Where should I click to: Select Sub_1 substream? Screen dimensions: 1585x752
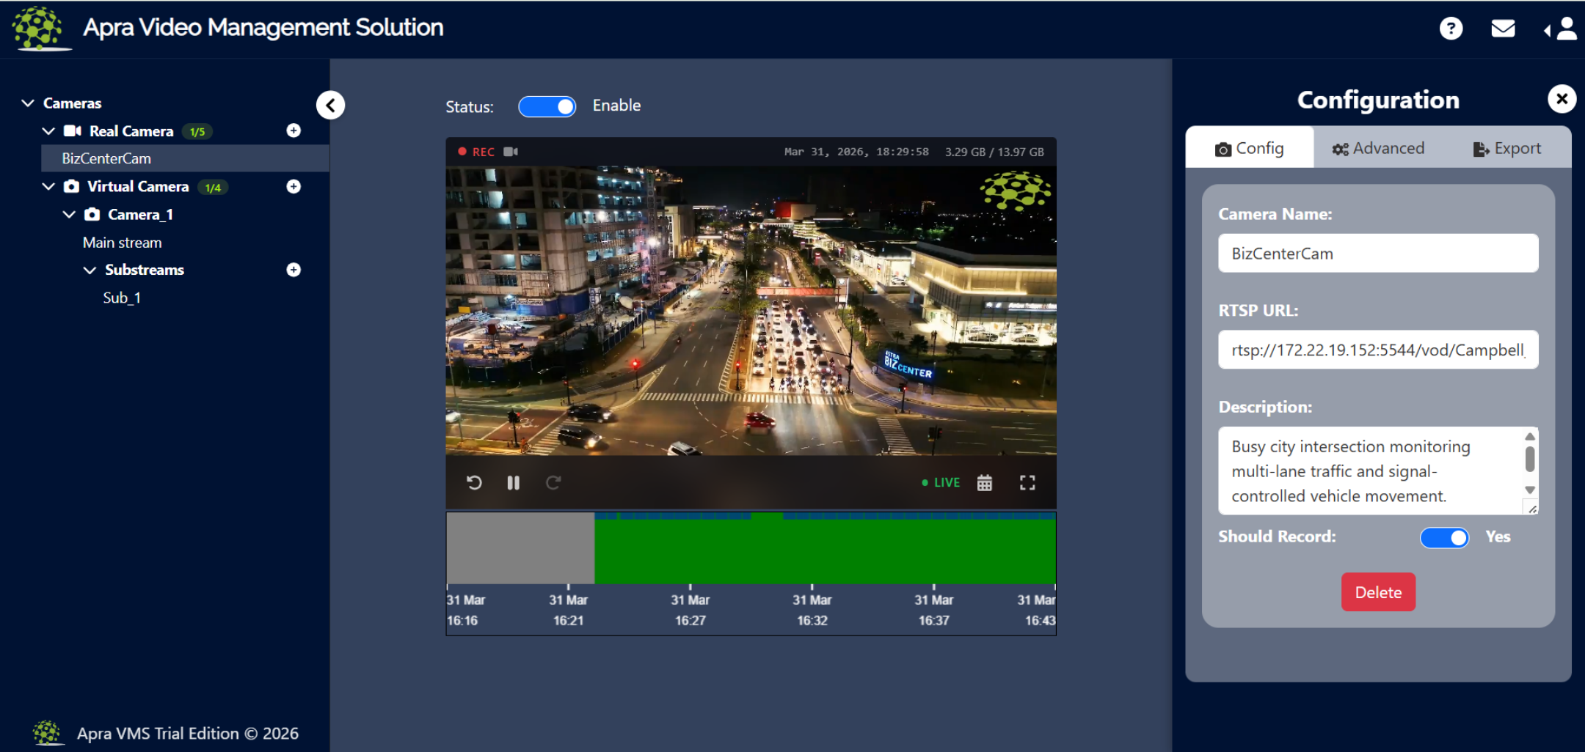click(x=122, y=298)
